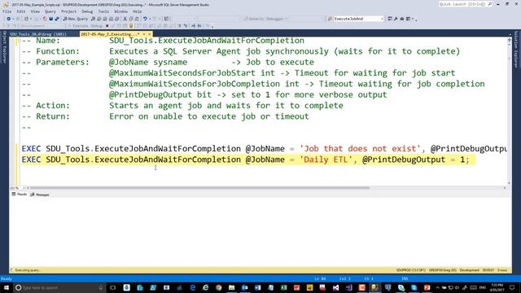Click the Save All icon
This screenshot has height=293, width=521.
[x=57, y=19]
